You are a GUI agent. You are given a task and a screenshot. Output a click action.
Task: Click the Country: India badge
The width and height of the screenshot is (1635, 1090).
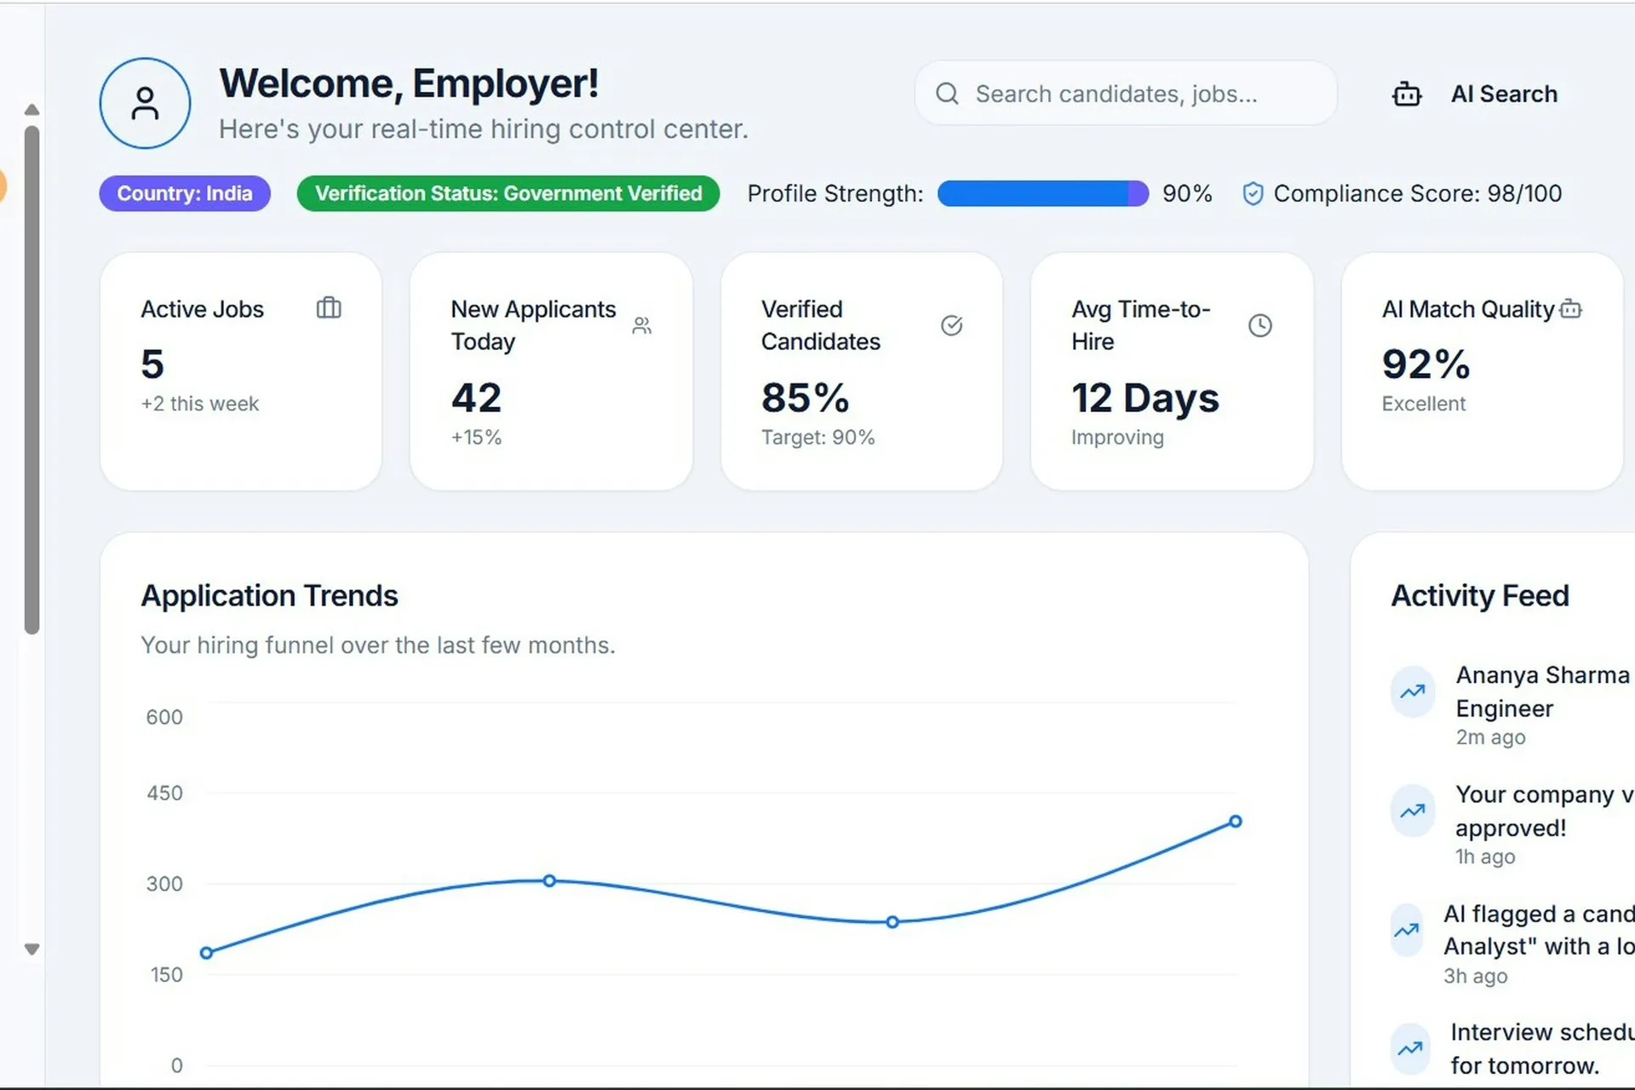point(185,193)
